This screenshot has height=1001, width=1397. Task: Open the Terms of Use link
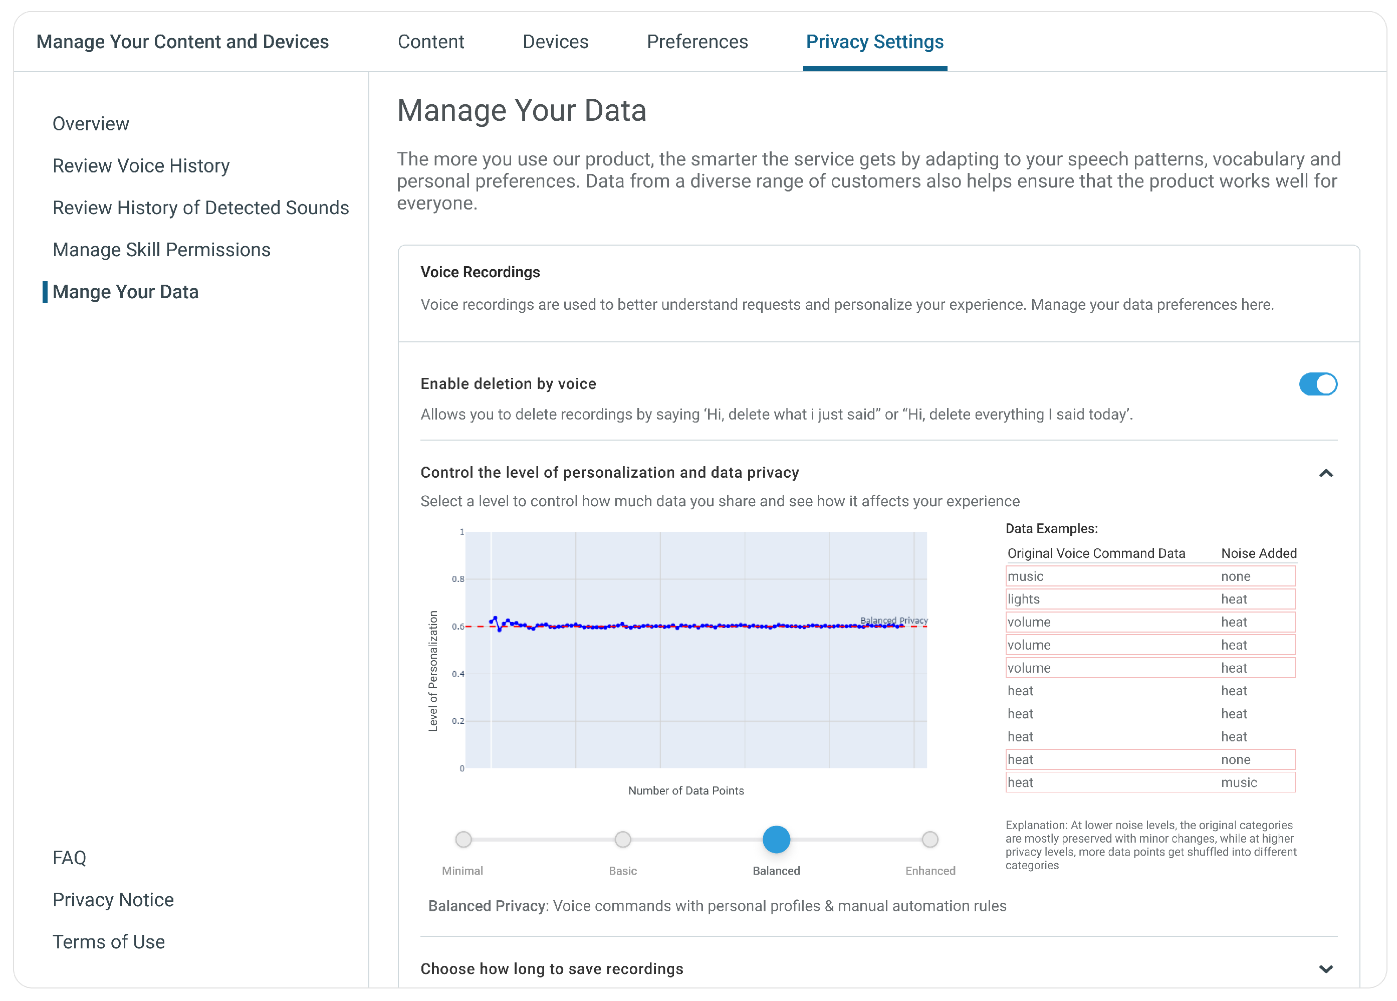pos(108,941)
